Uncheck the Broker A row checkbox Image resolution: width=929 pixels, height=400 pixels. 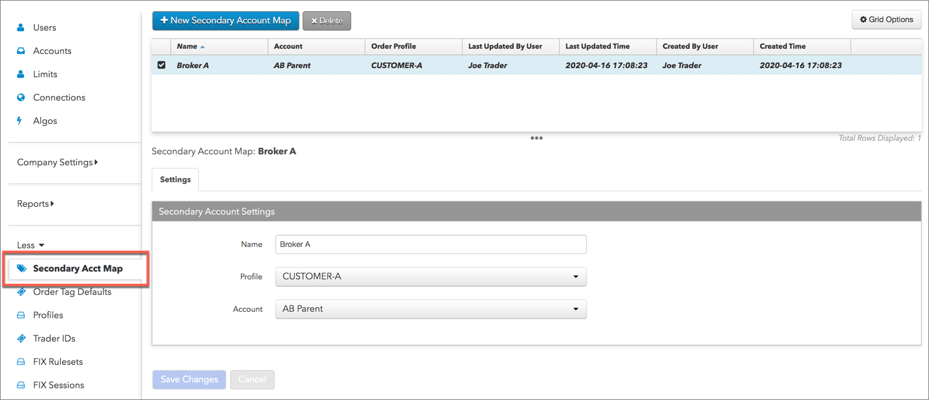point(161,65)
